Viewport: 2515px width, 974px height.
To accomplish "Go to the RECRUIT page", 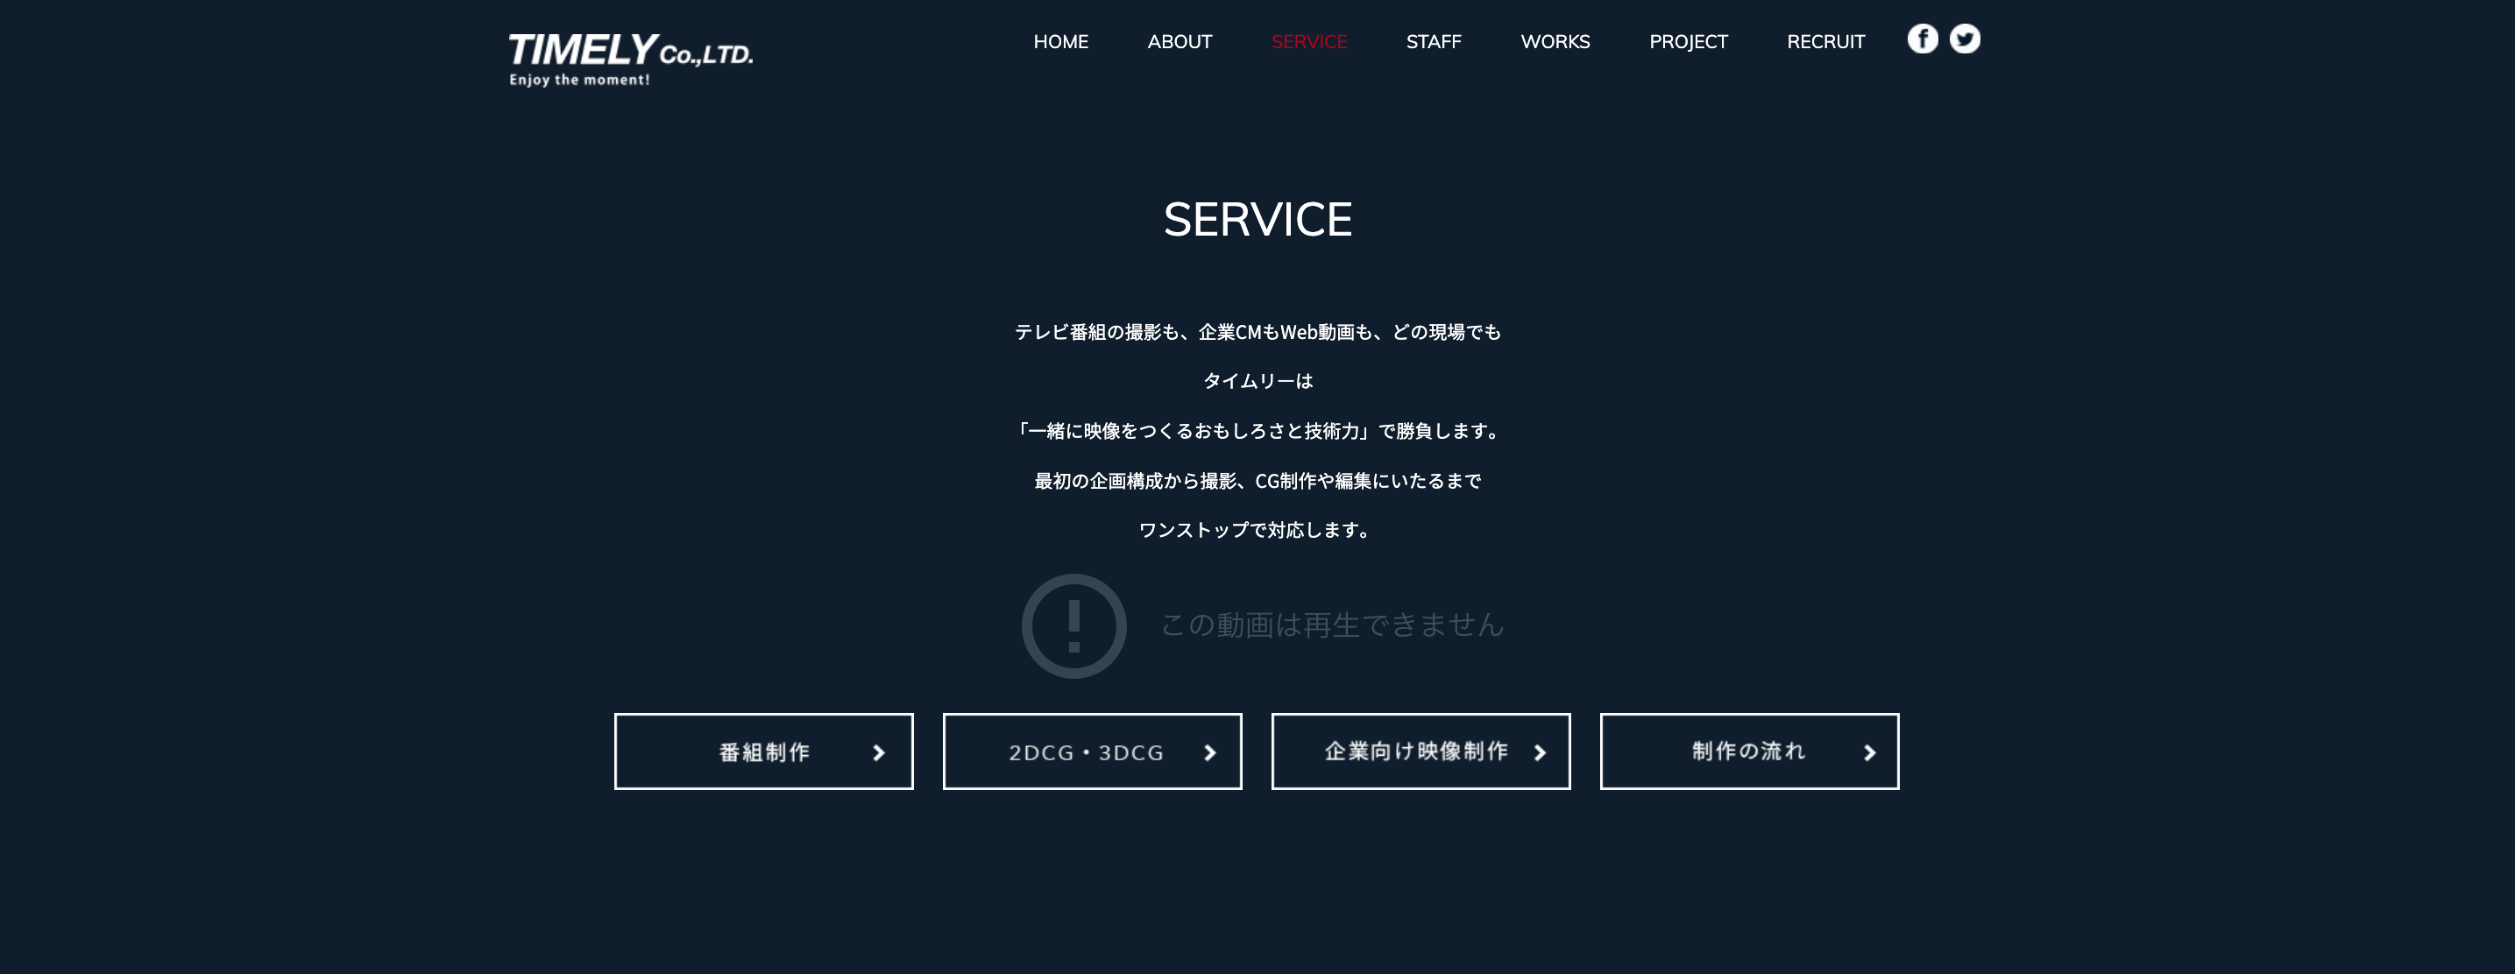I will [1825, 42].
